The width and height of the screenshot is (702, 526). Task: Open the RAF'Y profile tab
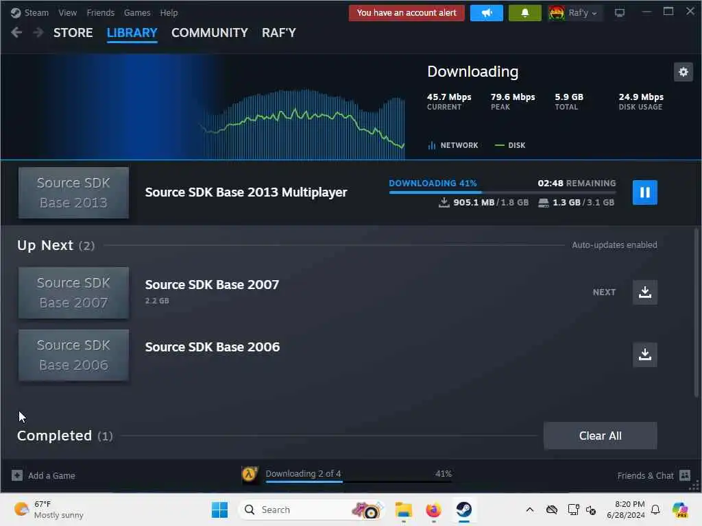click(279, 33)
